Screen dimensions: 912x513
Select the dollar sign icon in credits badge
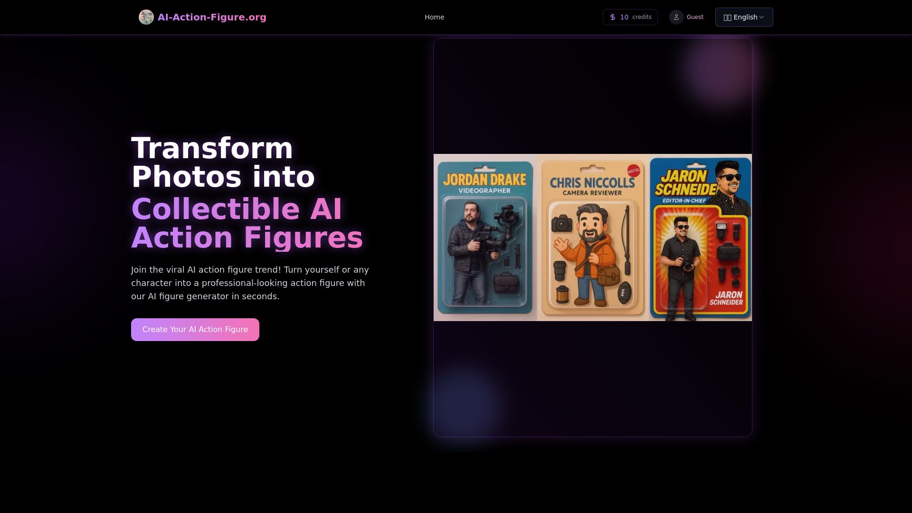(x=612, y=17)
